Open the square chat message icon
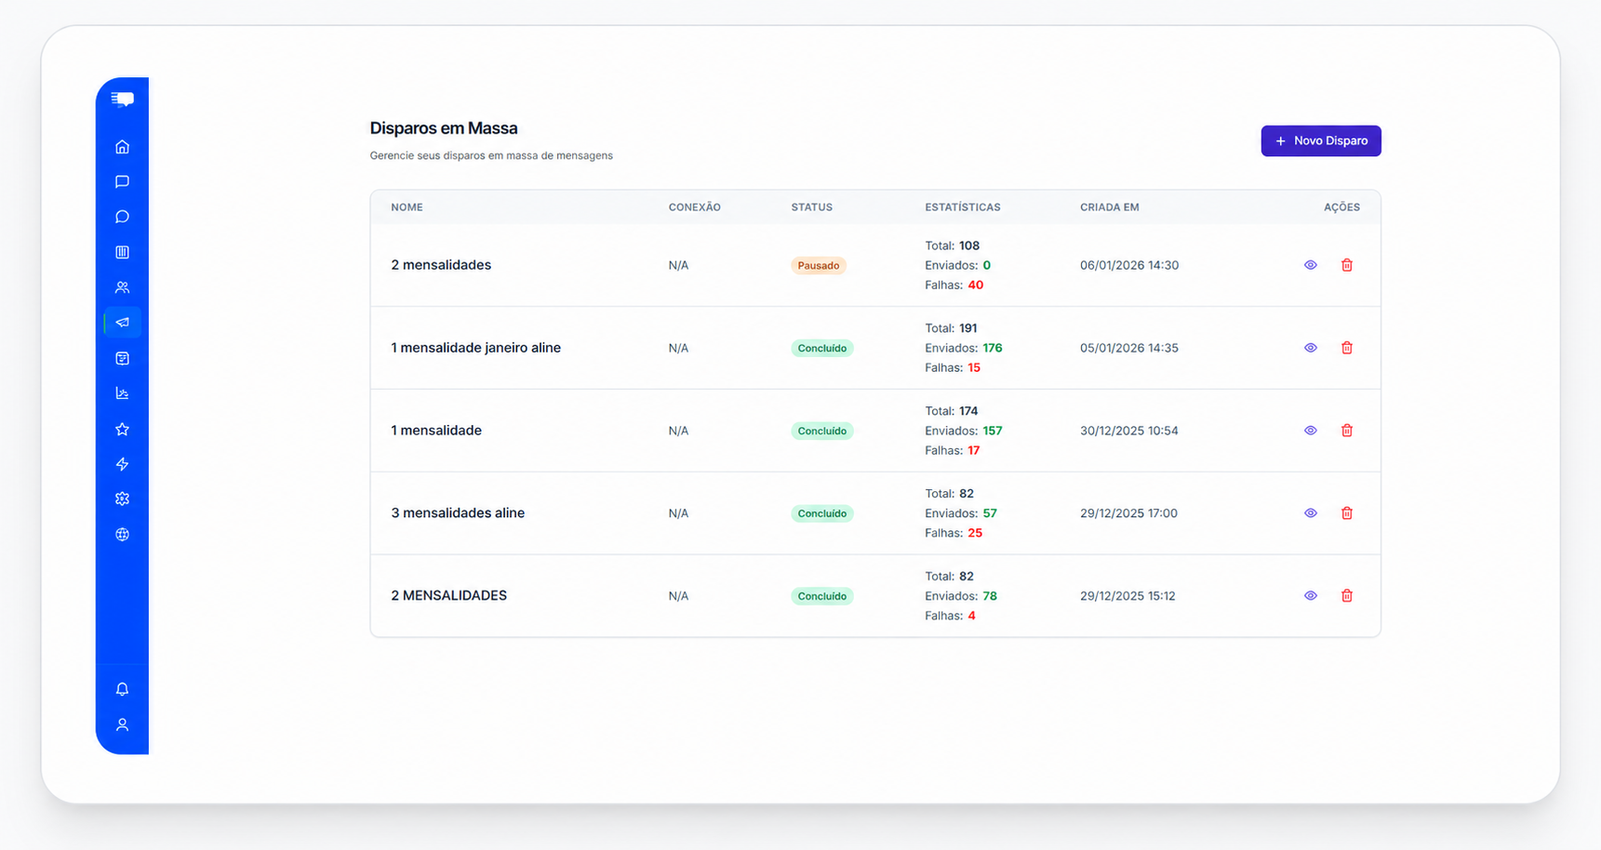This screenshot has height=850, width=1601. [122, 181]
